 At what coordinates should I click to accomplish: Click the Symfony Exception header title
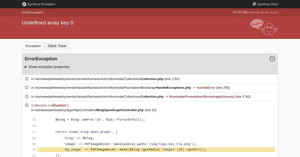click(42, 4)
